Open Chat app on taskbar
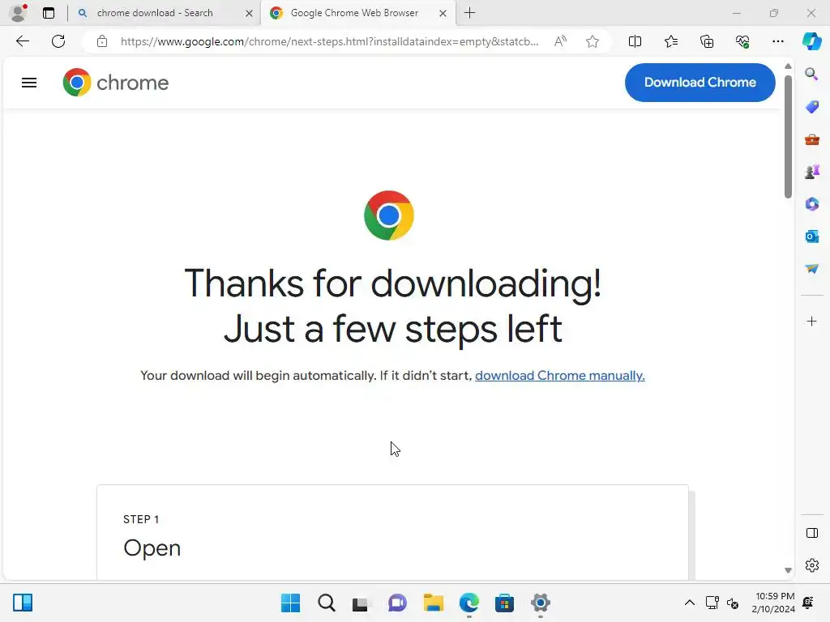This screenshot has width=830, height=622. coord(397,603)
